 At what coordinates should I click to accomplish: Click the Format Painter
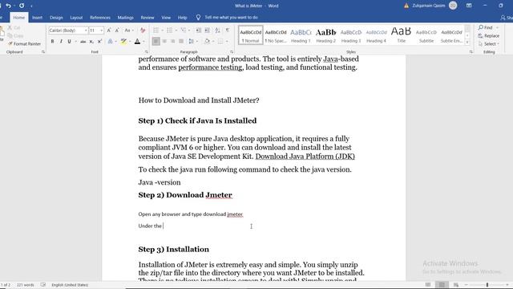[x=25, y=43]
